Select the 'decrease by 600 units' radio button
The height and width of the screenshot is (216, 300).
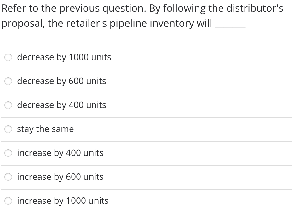(x=8, y=81)
